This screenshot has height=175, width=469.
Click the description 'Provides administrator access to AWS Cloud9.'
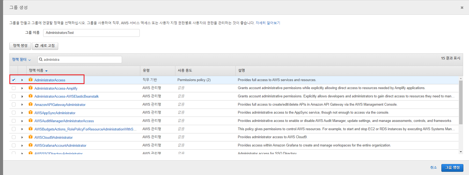tap(272, 137)
